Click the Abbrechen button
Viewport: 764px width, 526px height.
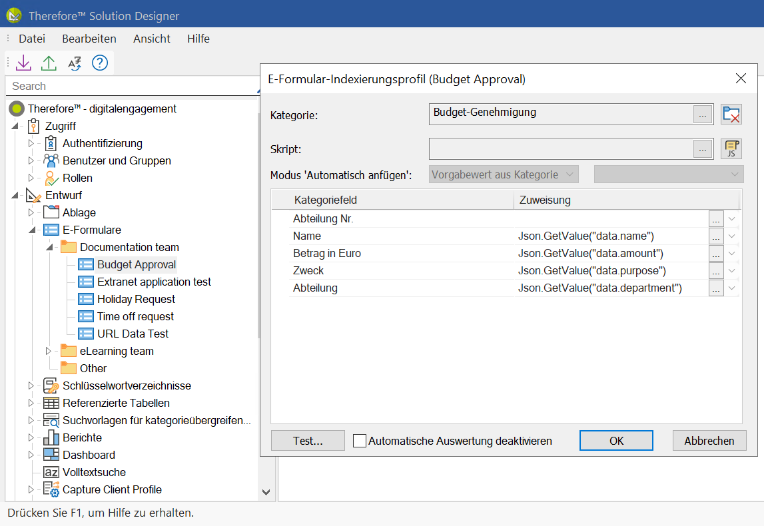[x=709, y=441]
